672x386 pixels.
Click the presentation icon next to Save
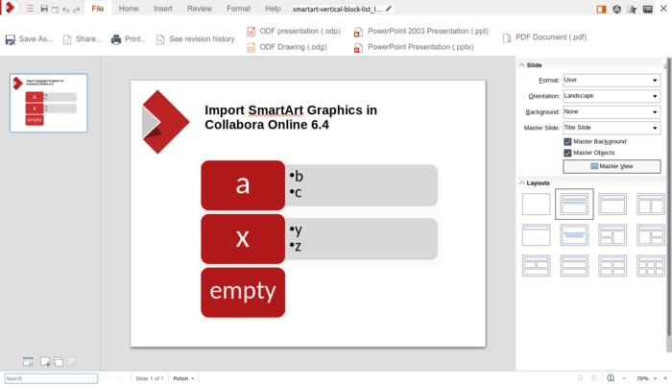tap(55, 9)
